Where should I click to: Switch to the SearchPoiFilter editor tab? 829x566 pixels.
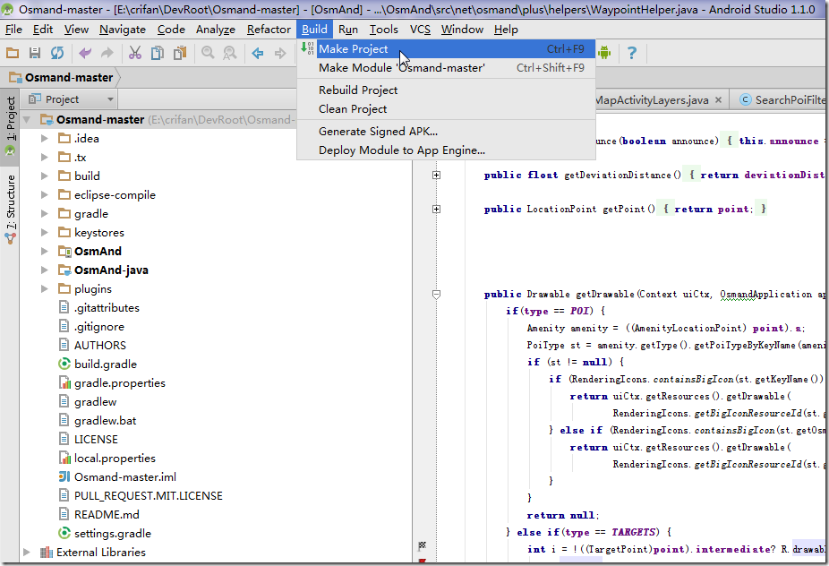788,99
